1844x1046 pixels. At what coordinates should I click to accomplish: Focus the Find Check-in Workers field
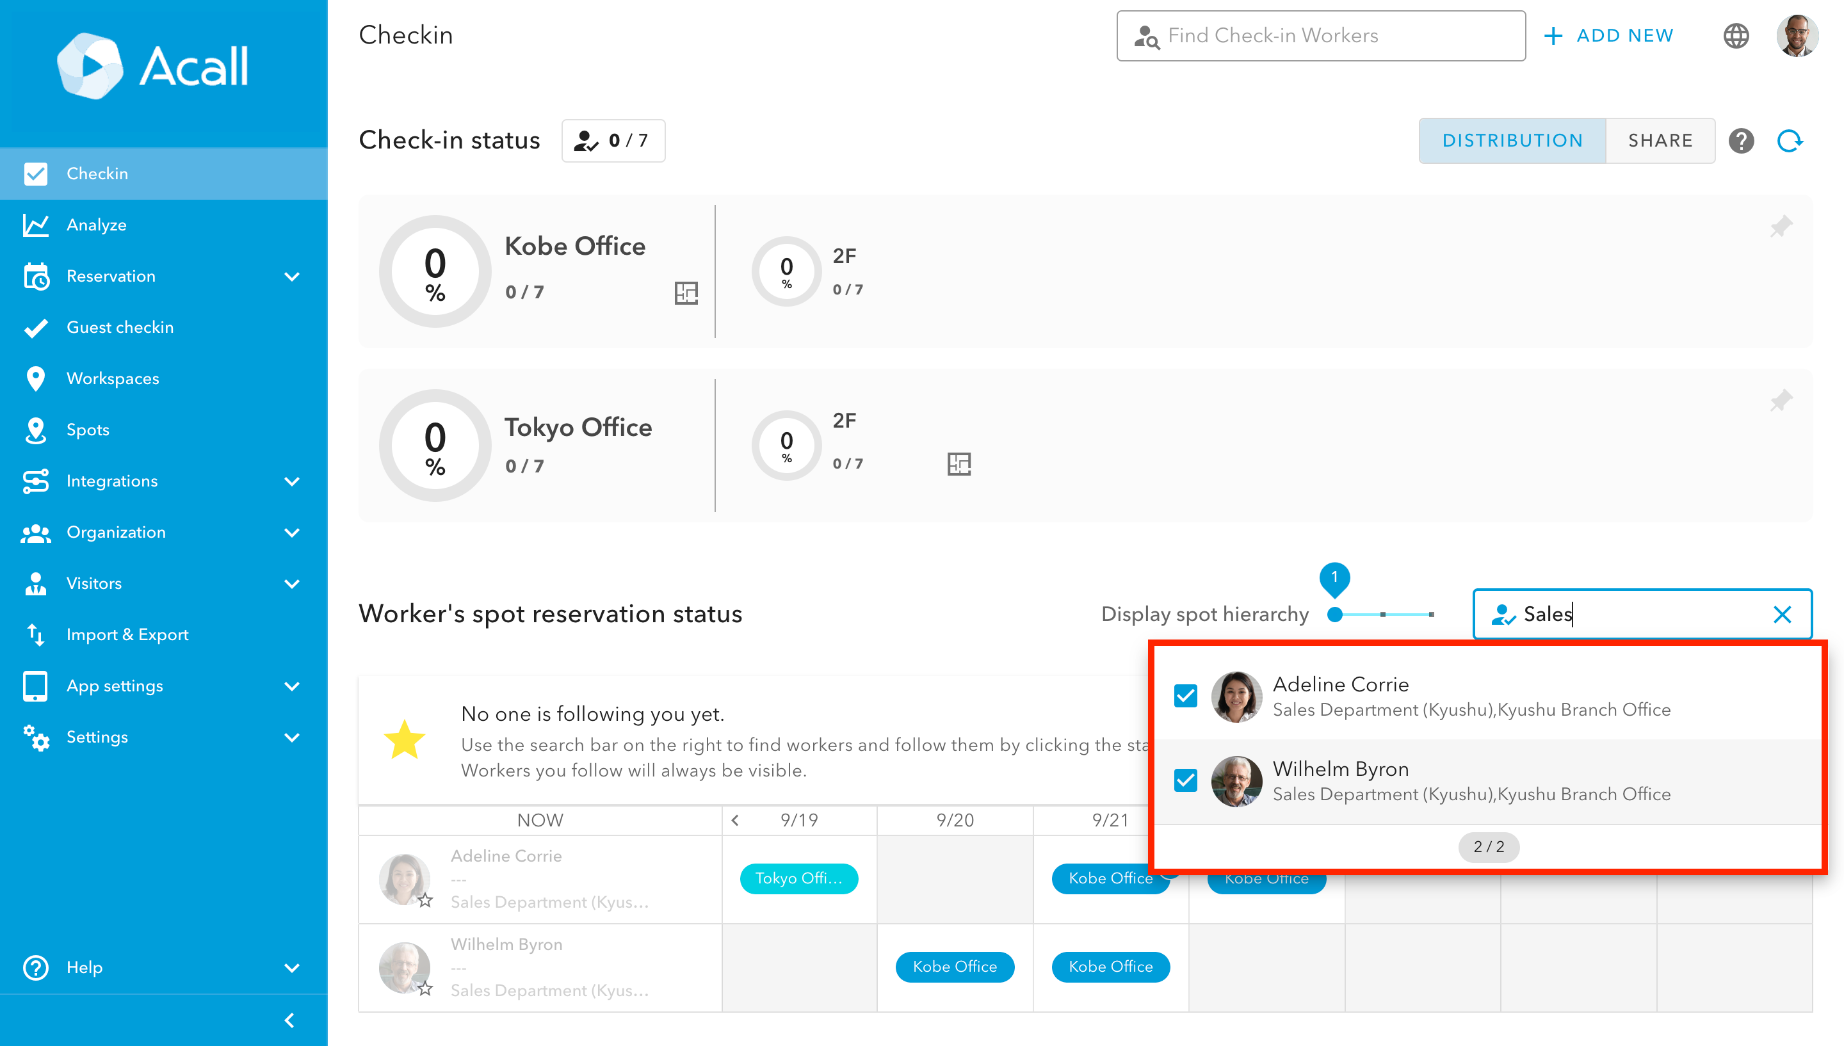(1320, 36)
